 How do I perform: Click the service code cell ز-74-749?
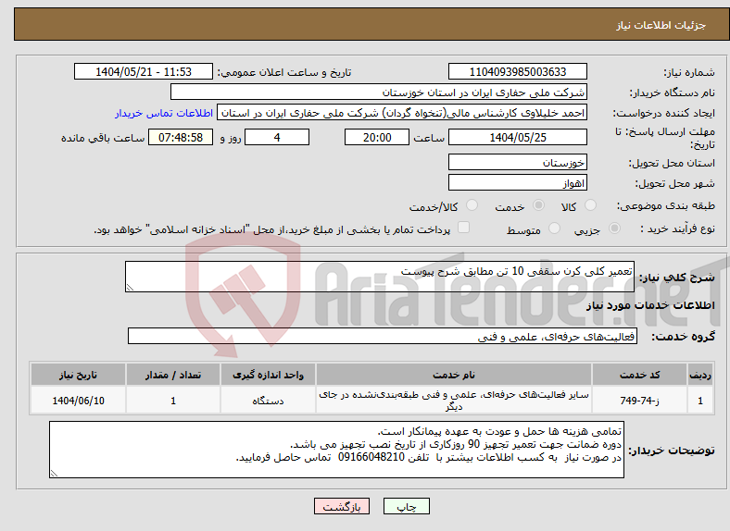click(x=640, y=401)
